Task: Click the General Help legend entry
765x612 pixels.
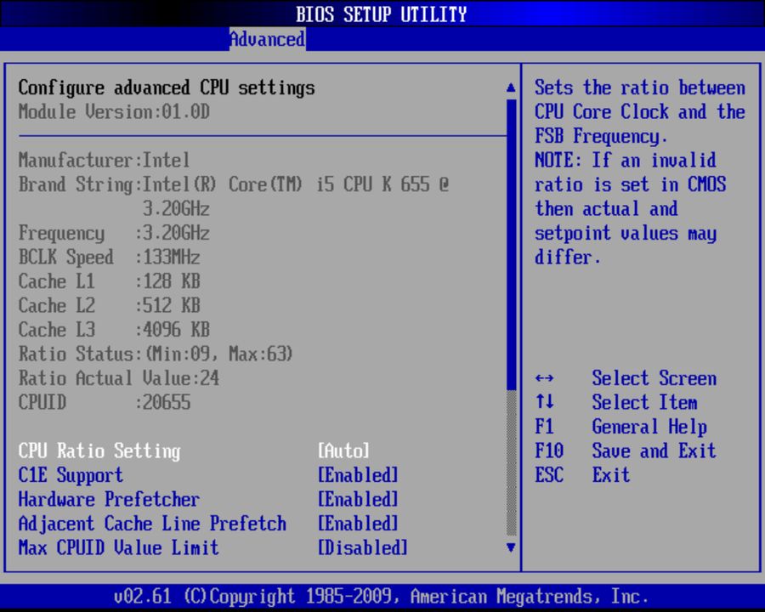Action: [x=649, y=427]
